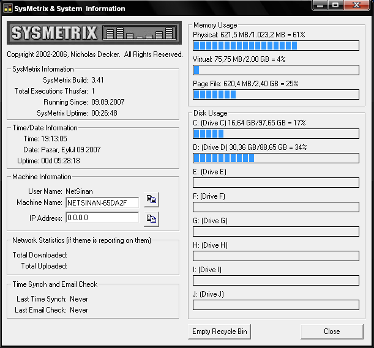Copy the IP address to clipboard

point(151,218)
